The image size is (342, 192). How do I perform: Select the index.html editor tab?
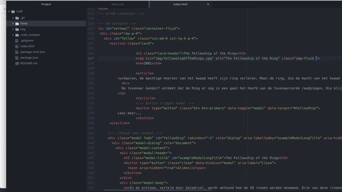[x=181, y=4]
